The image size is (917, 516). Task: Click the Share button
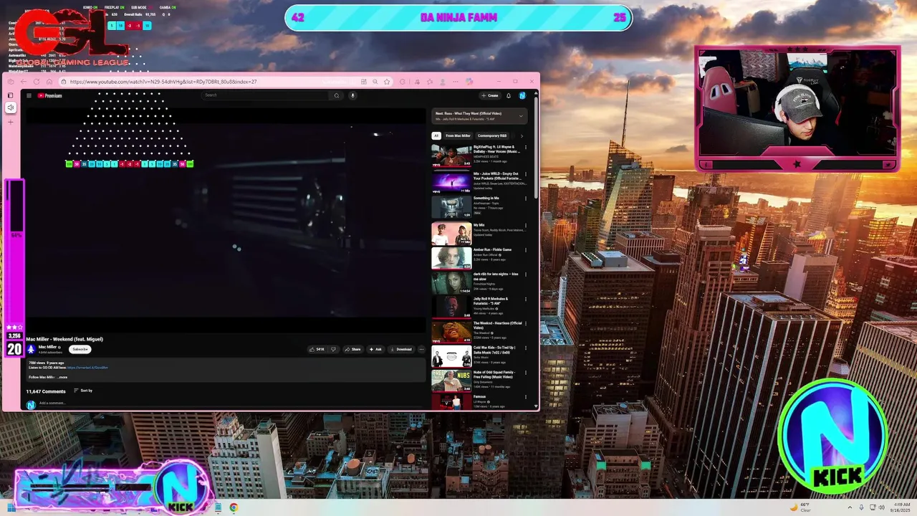(352, 349)
